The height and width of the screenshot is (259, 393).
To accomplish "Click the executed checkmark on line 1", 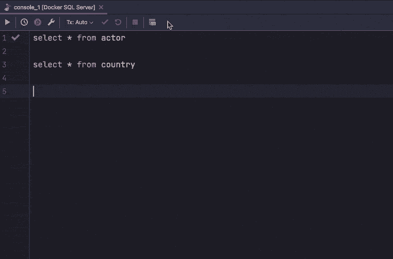I will [15, 38].
